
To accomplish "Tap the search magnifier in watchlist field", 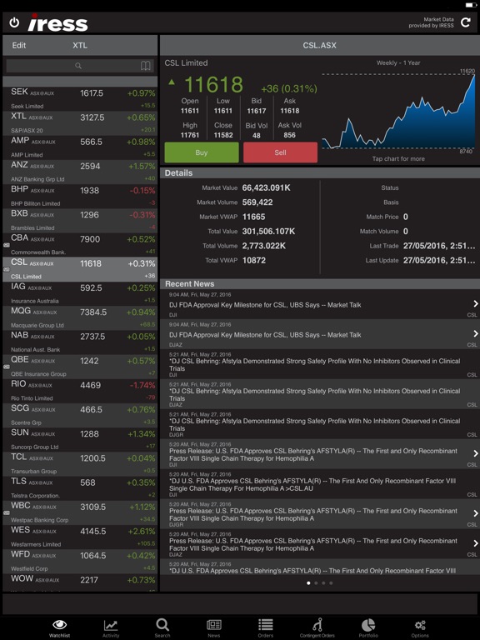I will 78,66.
